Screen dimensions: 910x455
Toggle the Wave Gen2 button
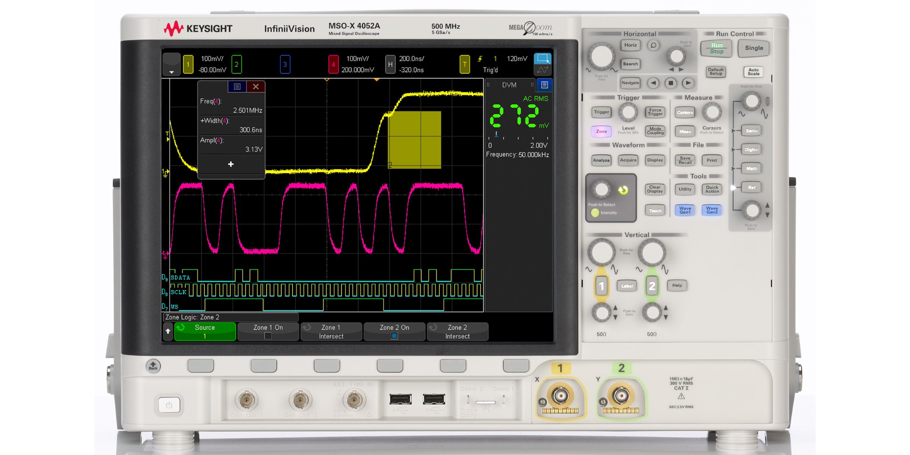click(x=711, y=210)
